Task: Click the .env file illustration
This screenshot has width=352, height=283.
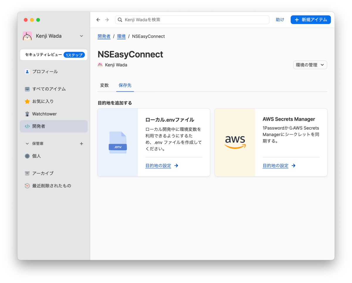Action: [118, 142]
